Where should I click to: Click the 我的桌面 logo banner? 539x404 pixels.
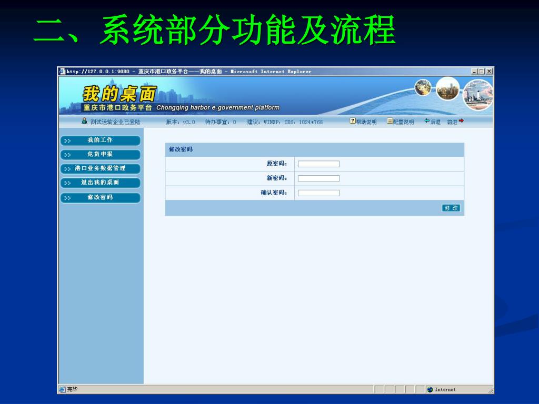click(x=119, y=94)
